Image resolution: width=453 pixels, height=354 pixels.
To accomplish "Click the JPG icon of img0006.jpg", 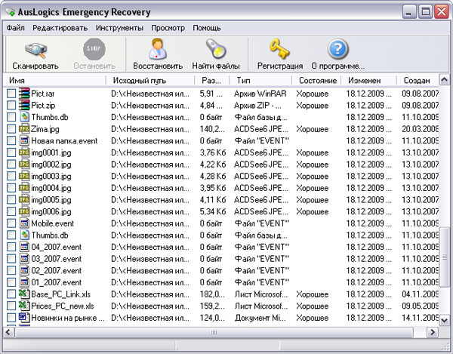I will [24, 211].
